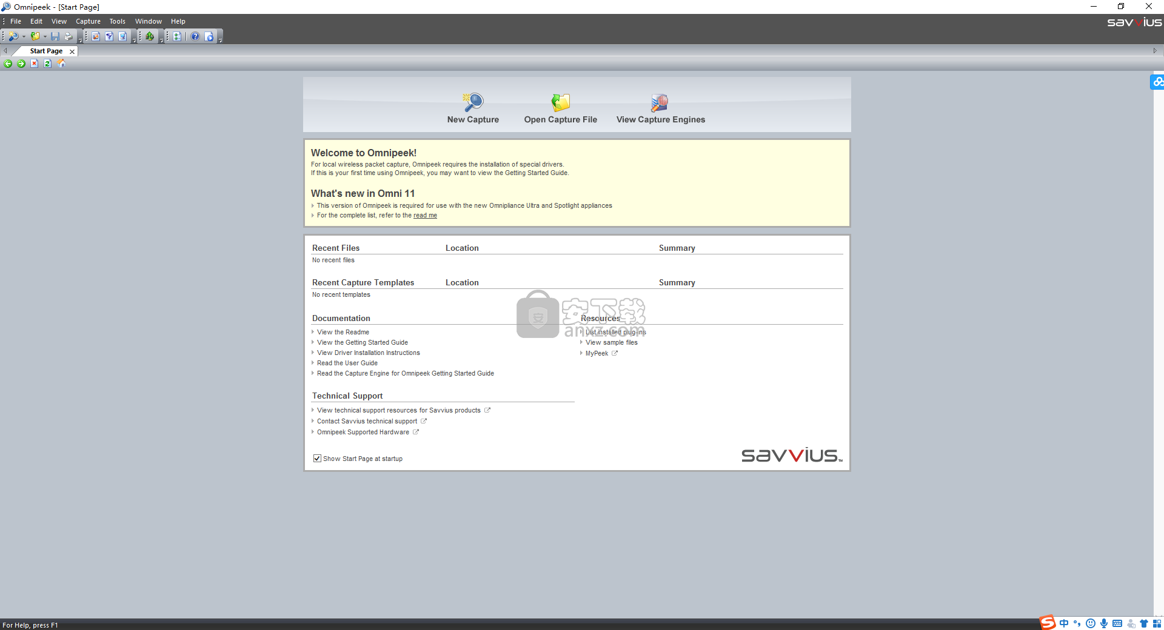Open the Capture menu
The height and width of the screenshot is (630, 1164).
point(88,21)
